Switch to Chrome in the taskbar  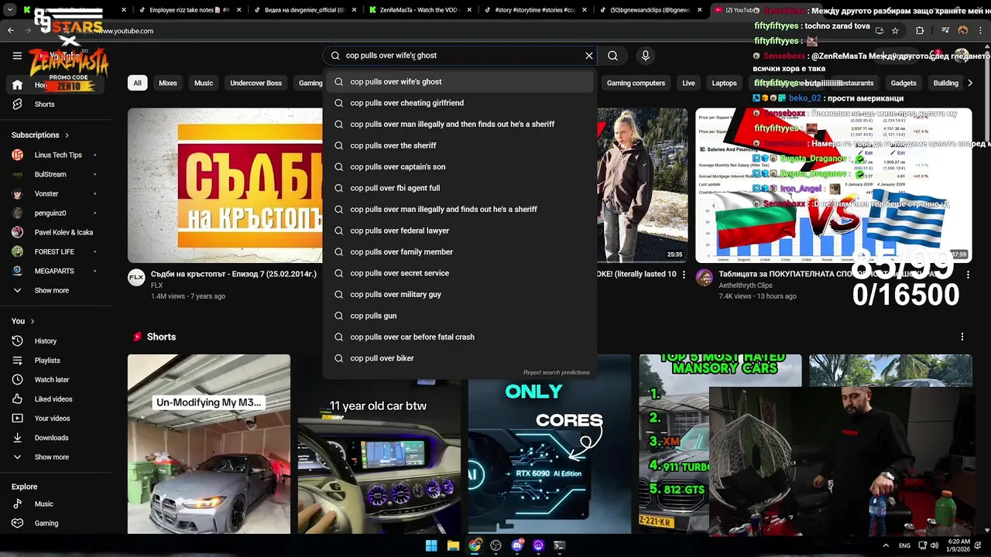[x=475, y=545]
